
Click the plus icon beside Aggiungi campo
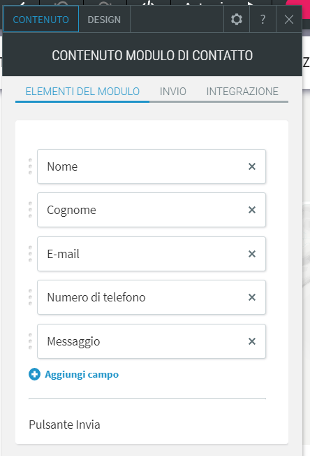click(34, 374)
